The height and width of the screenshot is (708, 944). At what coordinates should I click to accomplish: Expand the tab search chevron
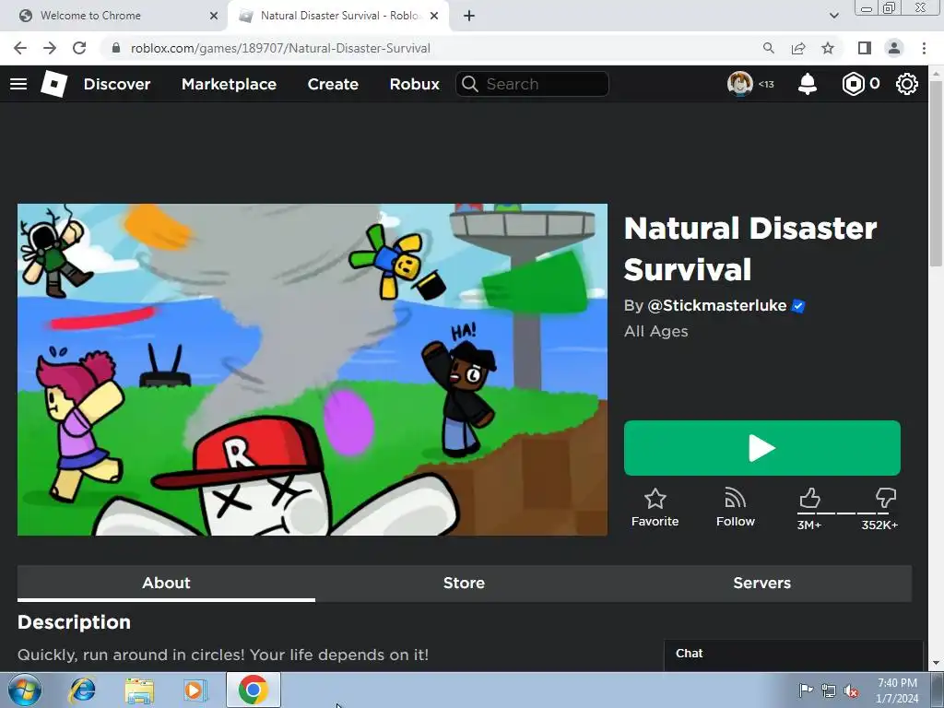(833, 16)
